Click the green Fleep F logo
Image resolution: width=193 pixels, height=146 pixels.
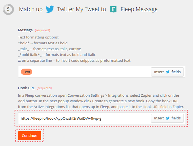(x=113, y=9)
